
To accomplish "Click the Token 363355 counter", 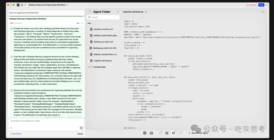I will [16, 134].
